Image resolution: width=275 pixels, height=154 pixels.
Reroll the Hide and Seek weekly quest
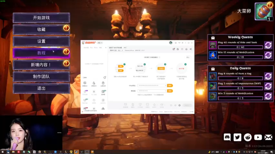click(x=268, y=45)
